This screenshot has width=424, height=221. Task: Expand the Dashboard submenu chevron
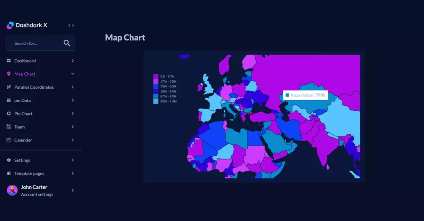(73, 61)
